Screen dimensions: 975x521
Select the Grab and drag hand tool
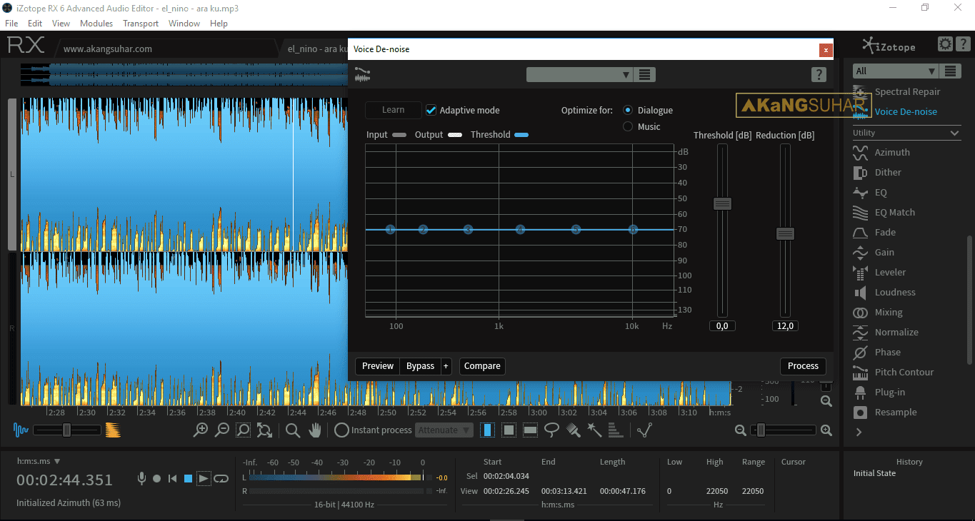[314, 430]
